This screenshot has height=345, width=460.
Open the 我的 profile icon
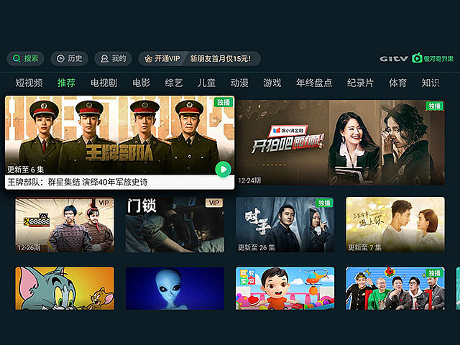coord(104,59)
